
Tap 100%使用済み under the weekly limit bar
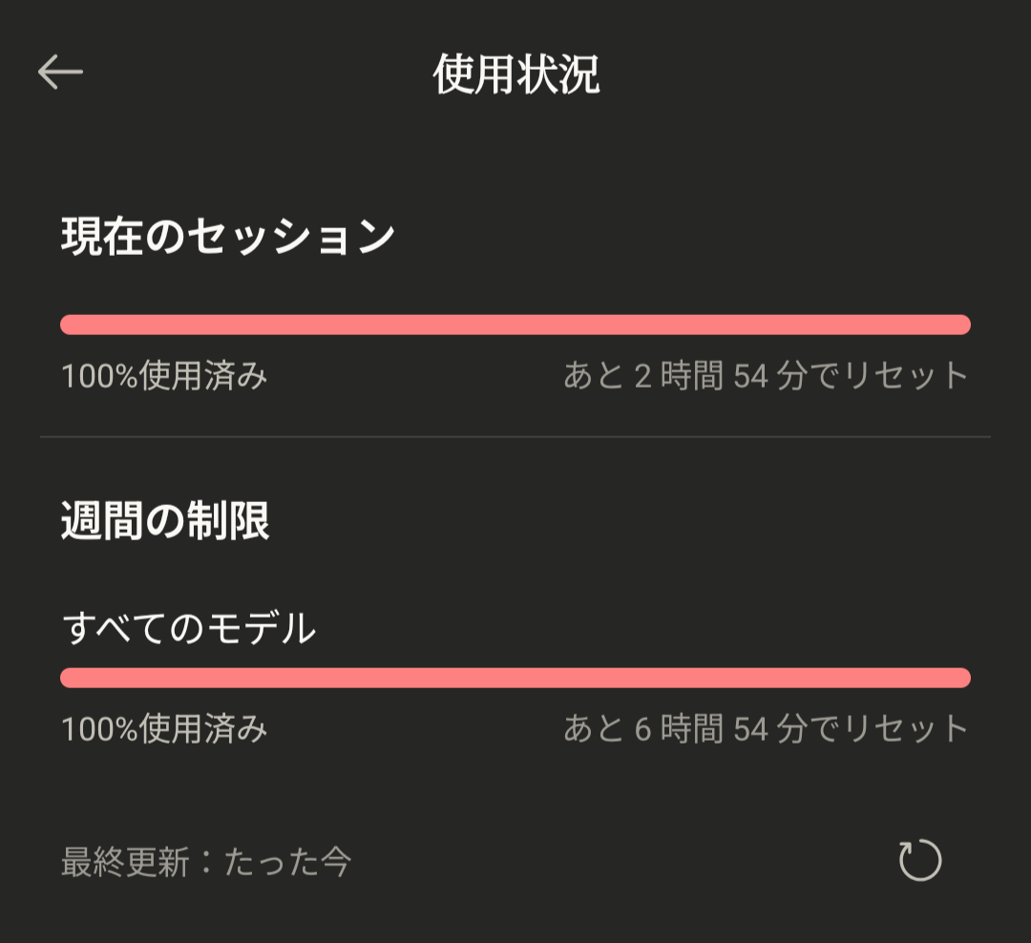(164, 730)
